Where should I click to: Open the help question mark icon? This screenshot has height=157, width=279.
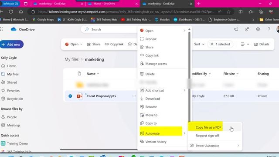[269, 29]
